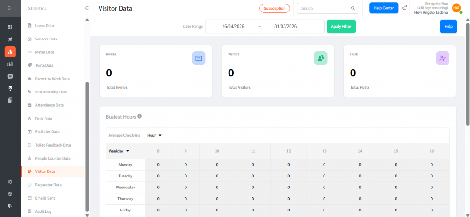Viewport: 470px width, 217px height.
Task: Open the Weekday dropdown
Action: pos(119,151)
